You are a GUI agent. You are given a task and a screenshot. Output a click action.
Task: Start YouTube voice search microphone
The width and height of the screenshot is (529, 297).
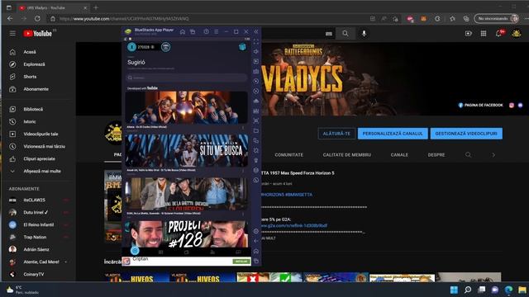tap(364, 33)
